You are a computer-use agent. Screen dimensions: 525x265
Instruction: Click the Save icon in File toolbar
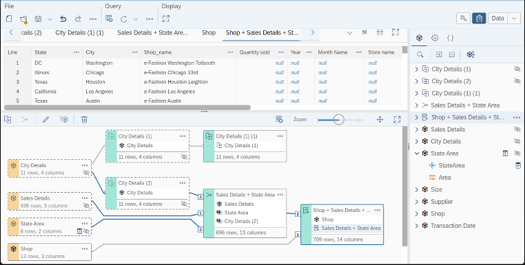point(38,19)
